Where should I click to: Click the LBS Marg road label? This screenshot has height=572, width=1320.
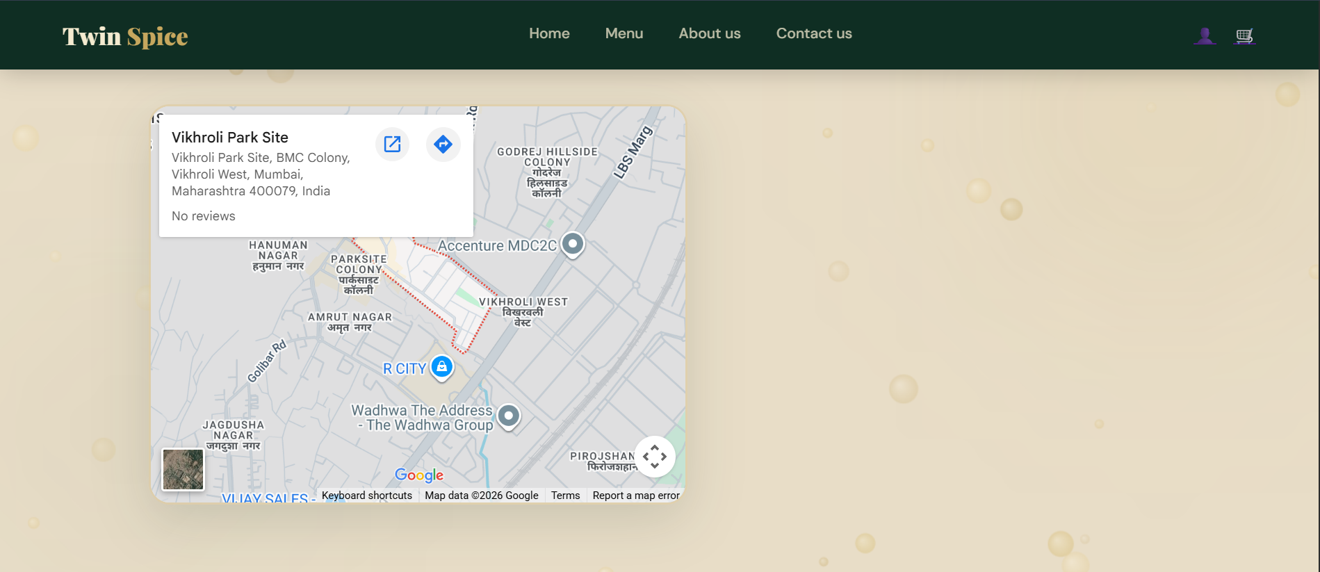click(633, 152)
